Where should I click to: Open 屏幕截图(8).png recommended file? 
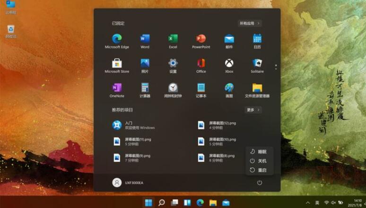tap(216, 158)
